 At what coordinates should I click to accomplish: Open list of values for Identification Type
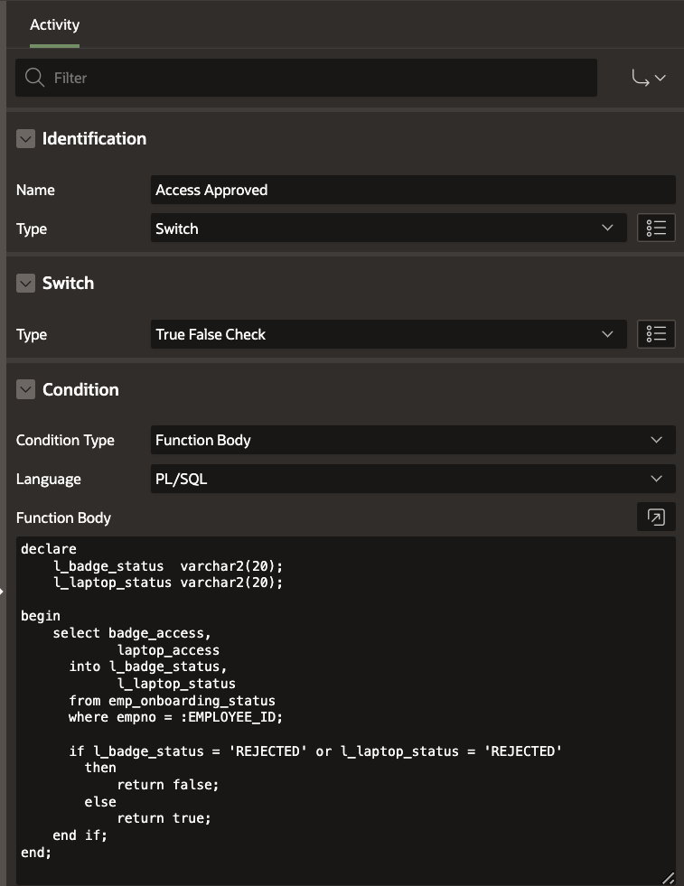click(656, 228)
